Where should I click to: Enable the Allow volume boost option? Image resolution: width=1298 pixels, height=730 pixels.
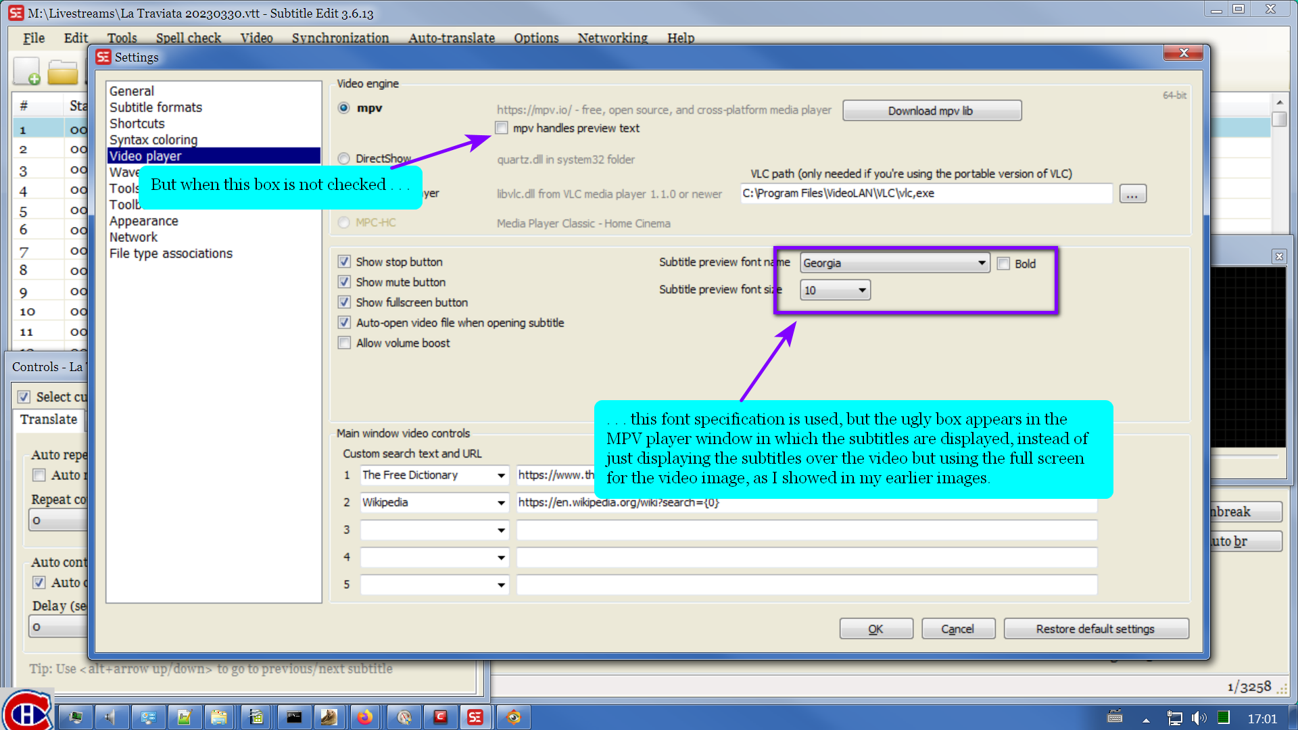point(344,343)
